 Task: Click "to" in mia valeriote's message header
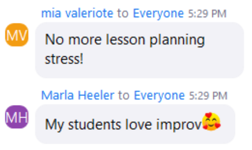click(122, 14)
